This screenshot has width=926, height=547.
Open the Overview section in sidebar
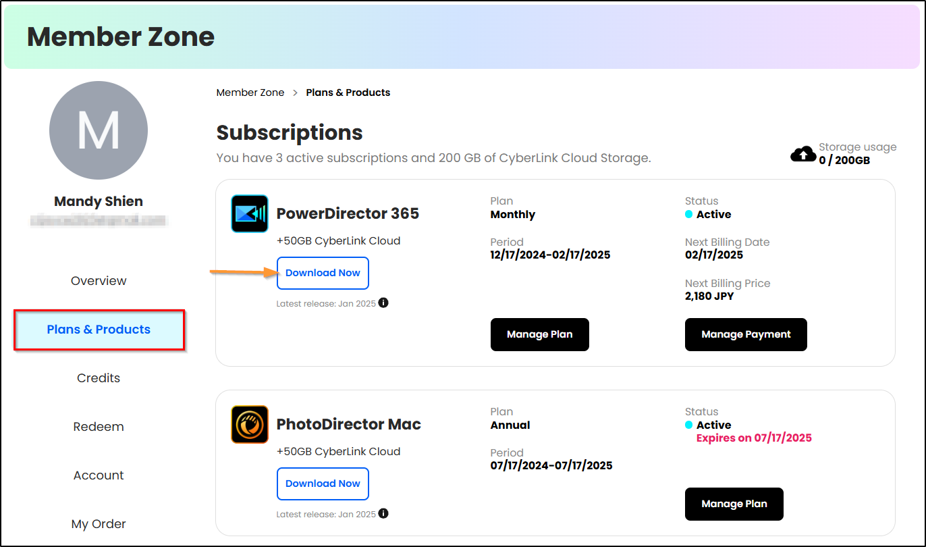point(99,281)
